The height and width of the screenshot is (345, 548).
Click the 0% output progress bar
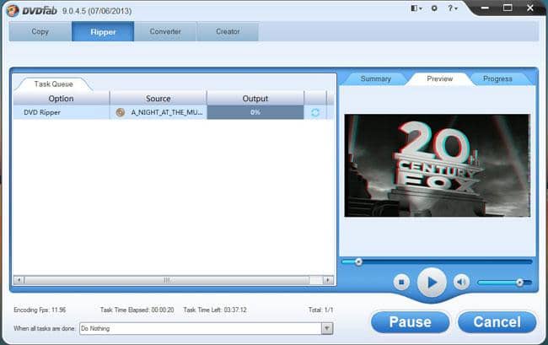[x=255, y=112]
